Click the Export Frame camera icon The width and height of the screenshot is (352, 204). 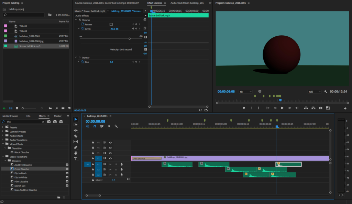pos(321,108)
